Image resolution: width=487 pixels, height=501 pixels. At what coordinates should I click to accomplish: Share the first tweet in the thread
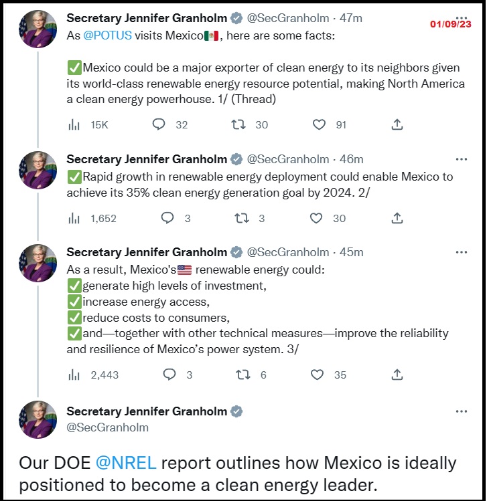click(x=397, y=124)
